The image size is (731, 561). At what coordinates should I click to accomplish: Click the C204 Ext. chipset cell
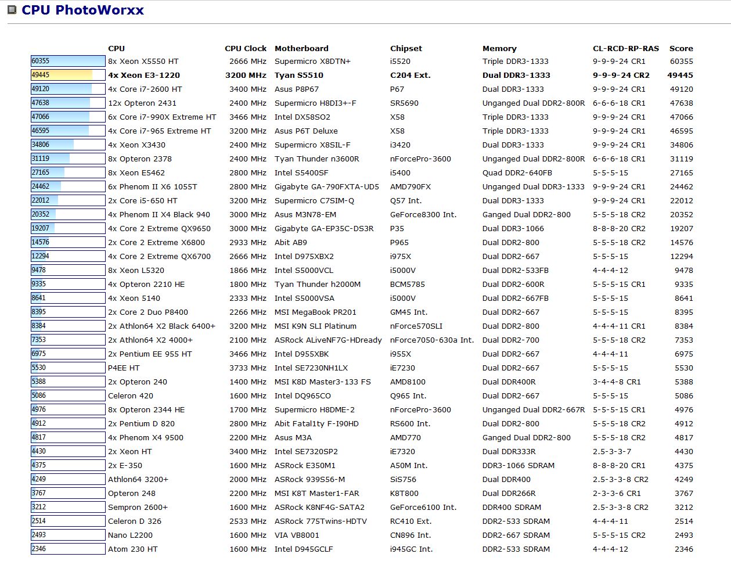(x=410, y=75)
